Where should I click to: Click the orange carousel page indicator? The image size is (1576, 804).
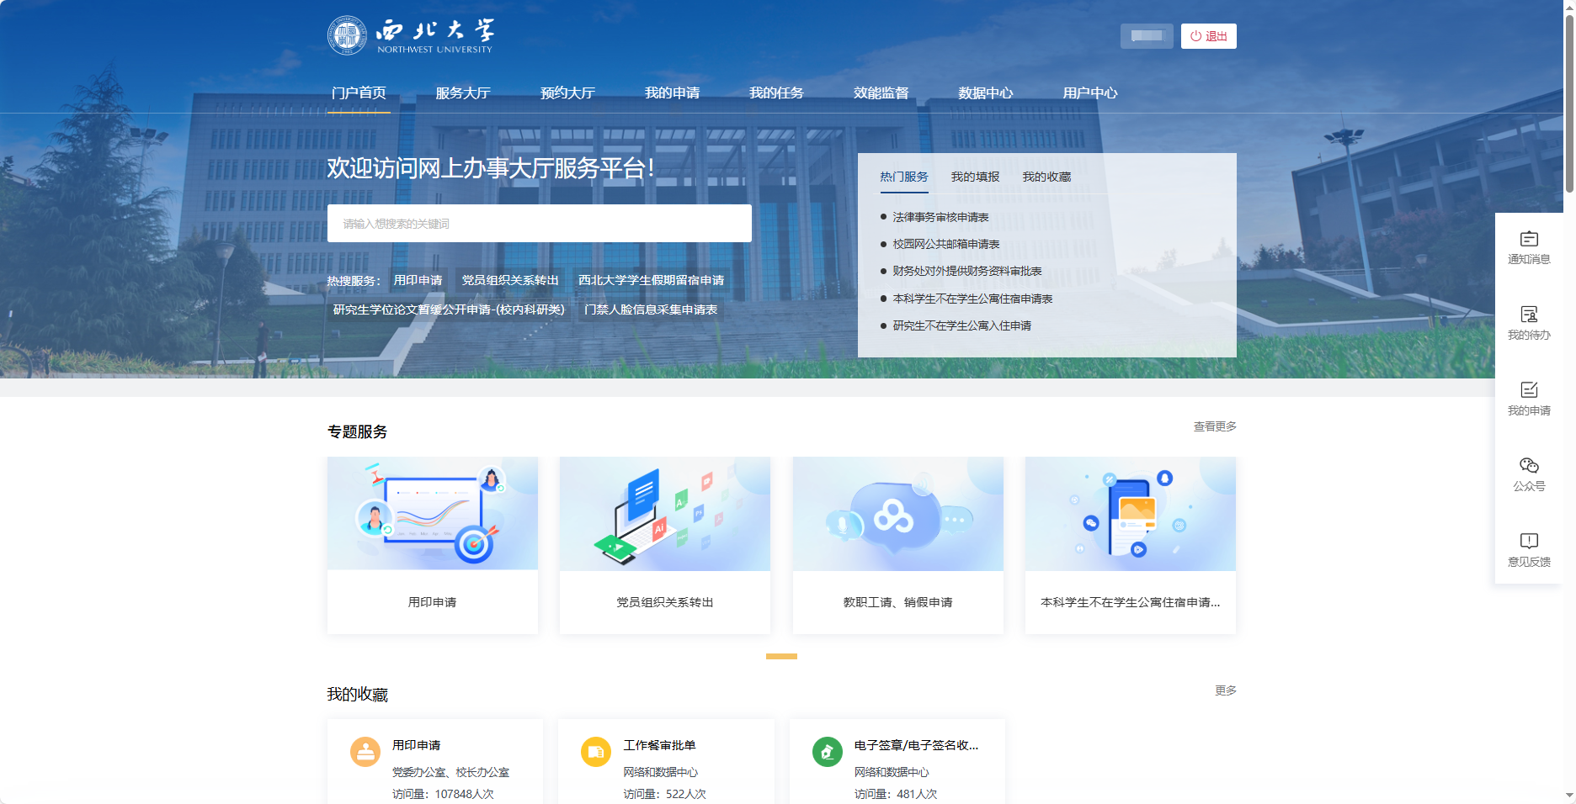(x=781, y=656)
